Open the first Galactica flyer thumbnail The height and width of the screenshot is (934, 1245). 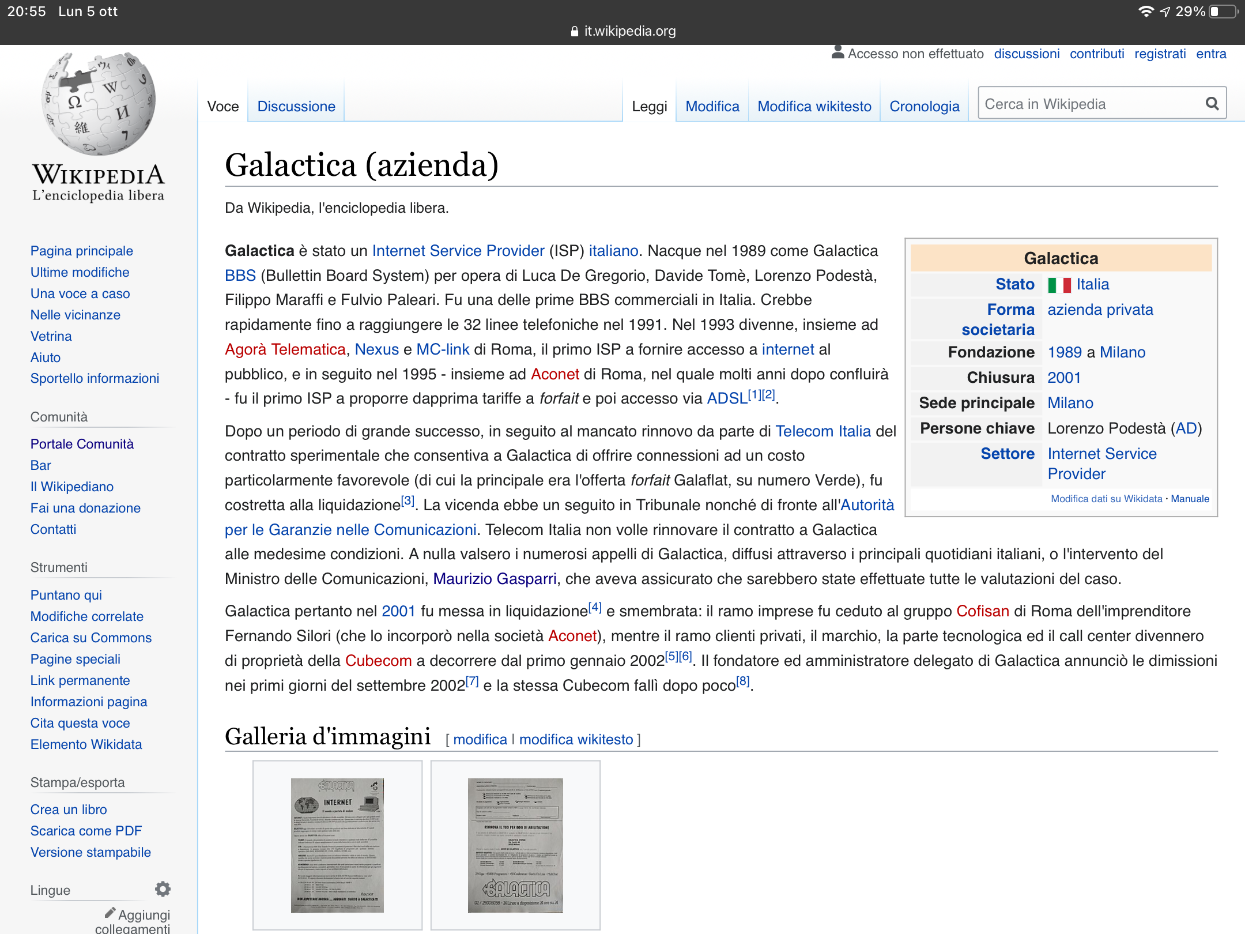pos(337,845)
